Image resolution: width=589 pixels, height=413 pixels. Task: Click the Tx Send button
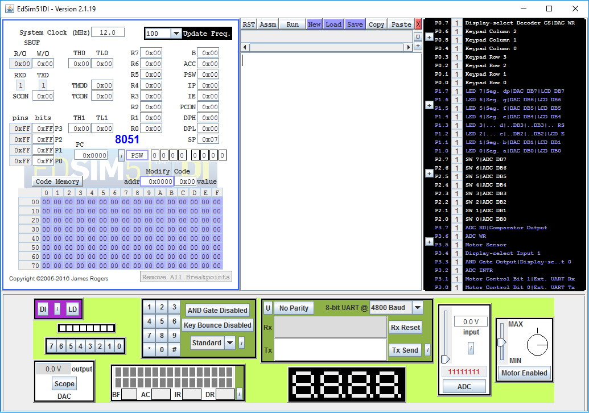[405, 350]
